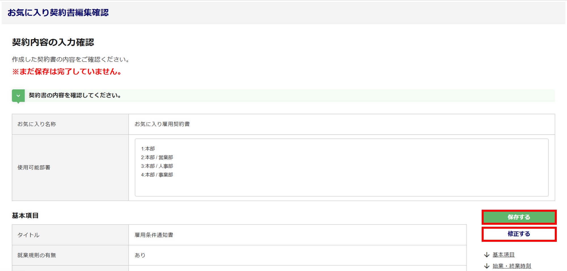Click the 雇用条件通知書 title value
Image resolution: width=567 pixels, height=271 pixels.
[x=154, y=235]
